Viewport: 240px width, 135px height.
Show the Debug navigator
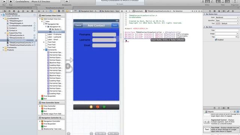pyautogui.click(x=23, y=11)
